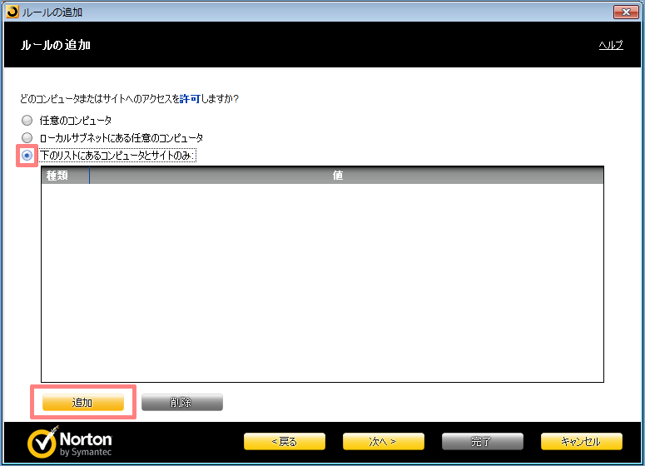Viewport: 645px width, 466px height.
Task: Select the 下のリストにあるコンピュータとサイトのみ radio button
Action: pos(27,156)
